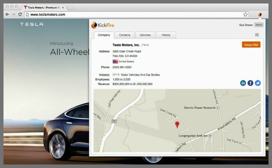Bookmark this page with the star icon

click(x=246, y=14)
